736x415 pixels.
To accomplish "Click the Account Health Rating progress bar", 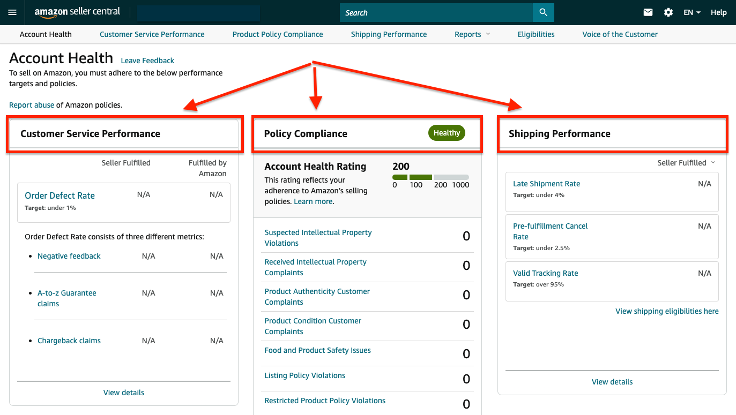I will point(430,177).
